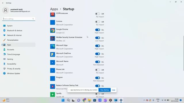Screen dimensions: 184x103
Task: Click the Apps breadcrumb link
Action: point(54,9)
